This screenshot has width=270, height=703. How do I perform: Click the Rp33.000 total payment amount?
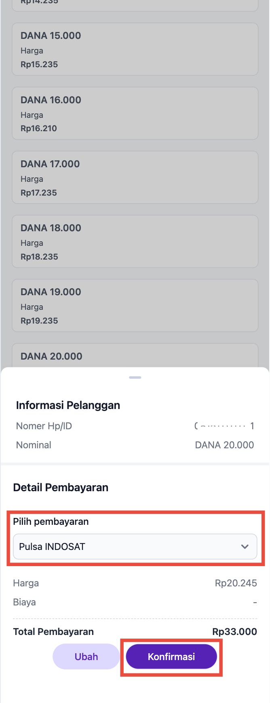(234, 632)
